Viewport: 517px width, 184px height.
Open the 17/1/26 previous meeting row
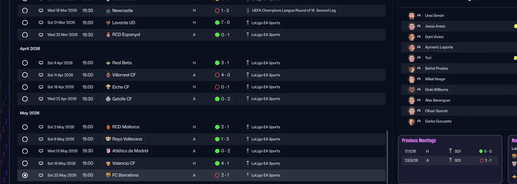tap(449, 151)
